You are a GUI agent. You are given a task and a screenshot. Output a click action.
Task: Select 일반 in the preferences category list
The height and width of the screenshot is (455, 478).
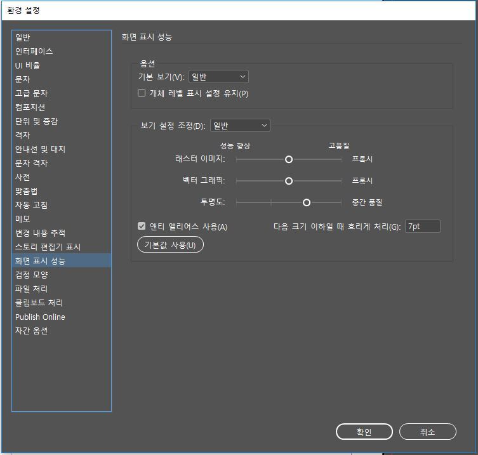click(x=62, y=37)
